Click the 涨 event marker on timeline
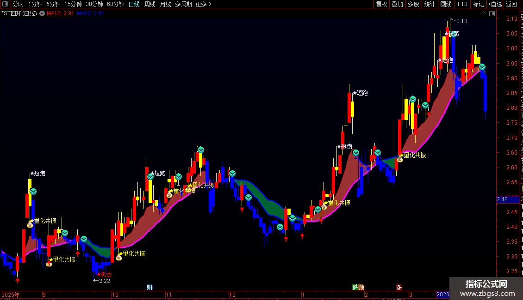The height and width of the screenshot is (300, 523). pyautogui.click(x=399, y=288)
